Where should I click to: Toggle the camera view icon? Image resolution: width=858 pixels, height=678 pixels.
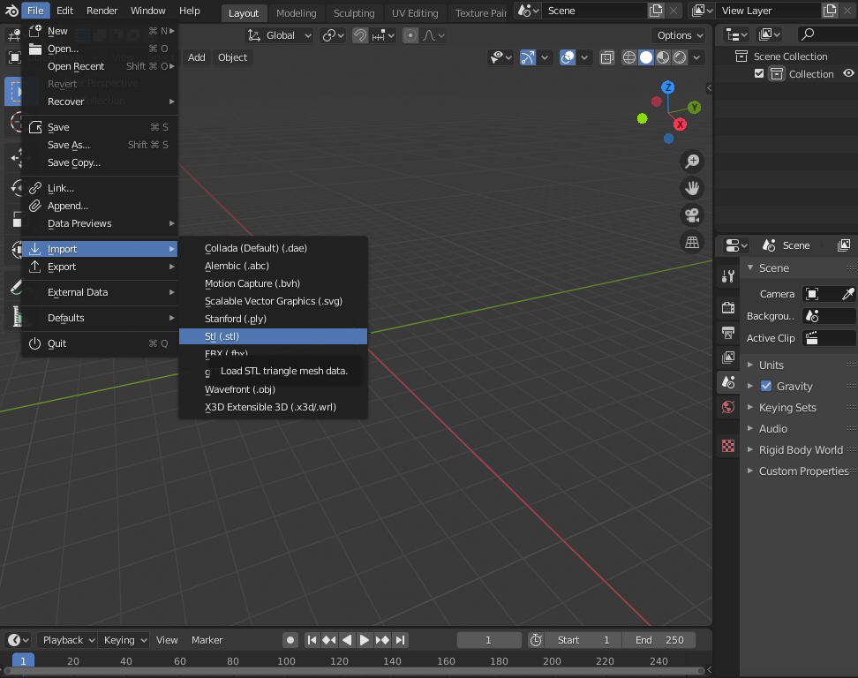tap(693, 215)
